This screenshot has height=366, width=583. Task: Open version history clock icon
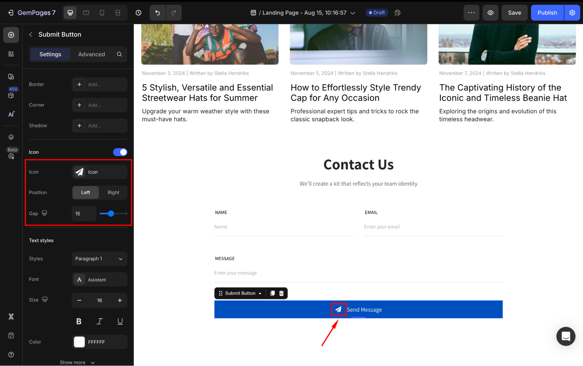(139, 13)
